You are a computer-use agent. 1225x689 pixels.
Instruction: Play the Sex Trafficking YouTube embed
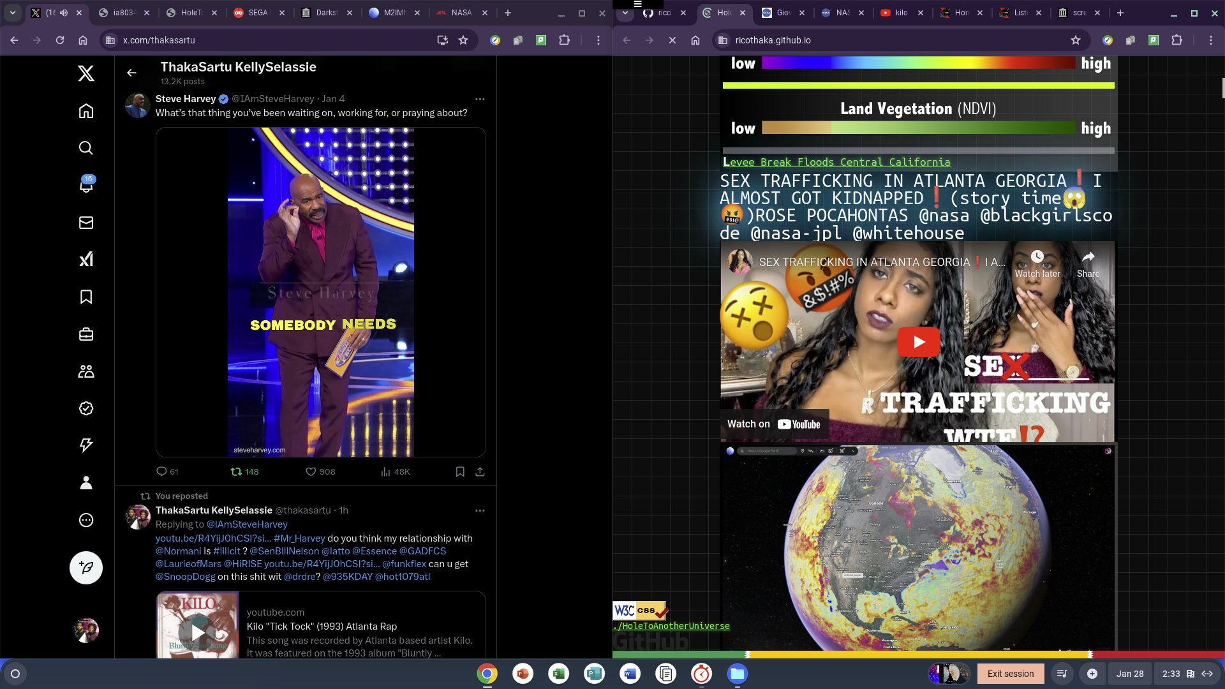coord(918,342)
